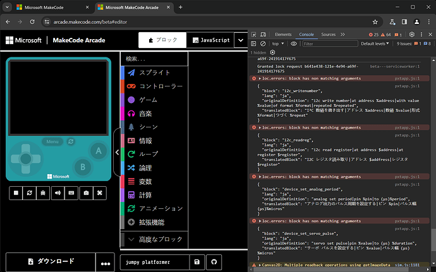Viewport: 436px width, 272px height.
Task: Switch to the JavaScript editor tab
Action: pyautogui.click(x=208, y=40)
